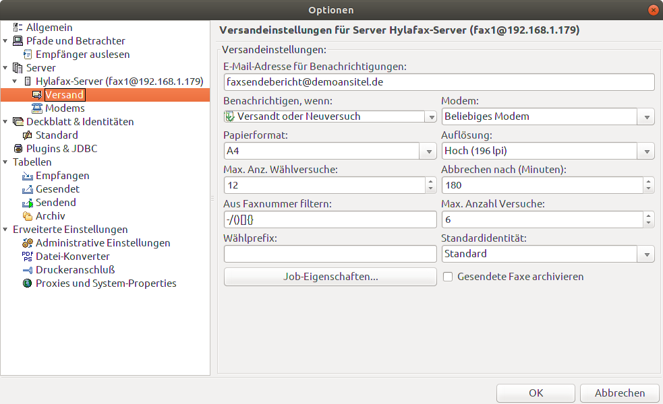The width and height of the screenshot is (663, 404).
Task: Enable Gesendete Faxe archivieren checkbox
Action: 448,277
